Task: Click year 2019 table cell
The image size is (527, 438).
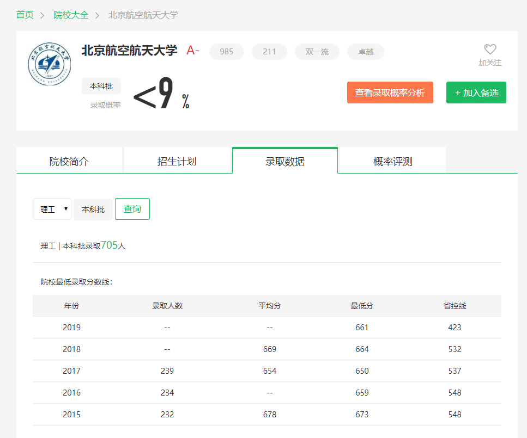Action: (x=71, y=327)
